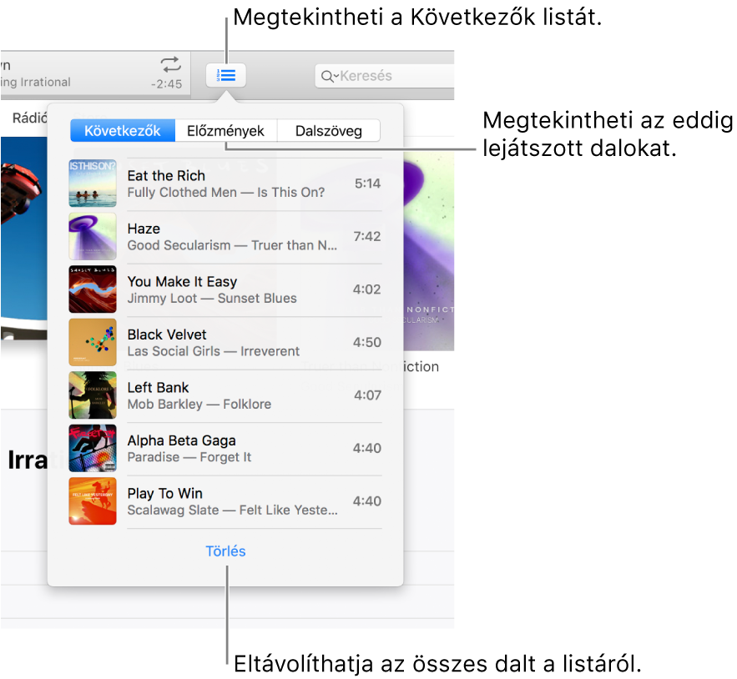Open the Rádió tab behind the popover

point(29,118)
